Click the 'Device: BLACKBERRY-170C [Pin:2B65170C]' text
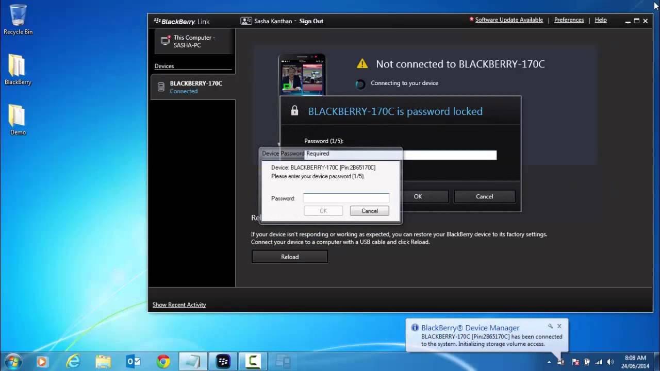Screen dimensions: 660x371 323,167
